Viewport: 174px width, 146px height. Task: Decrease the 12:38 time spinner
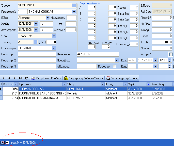point(170,61)
